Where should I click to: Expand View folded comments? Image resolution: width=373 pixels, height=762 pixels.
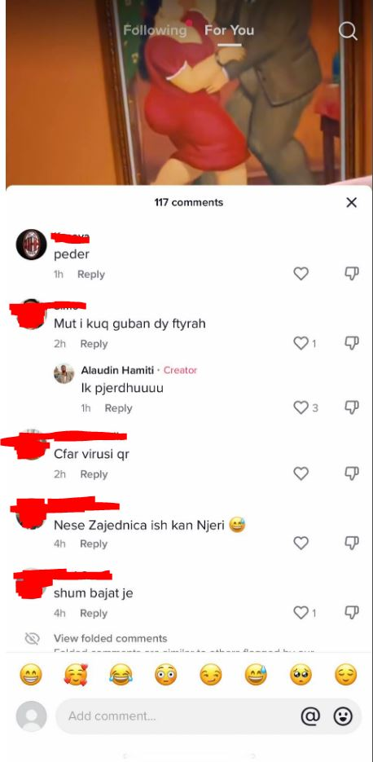click(110, 638)
